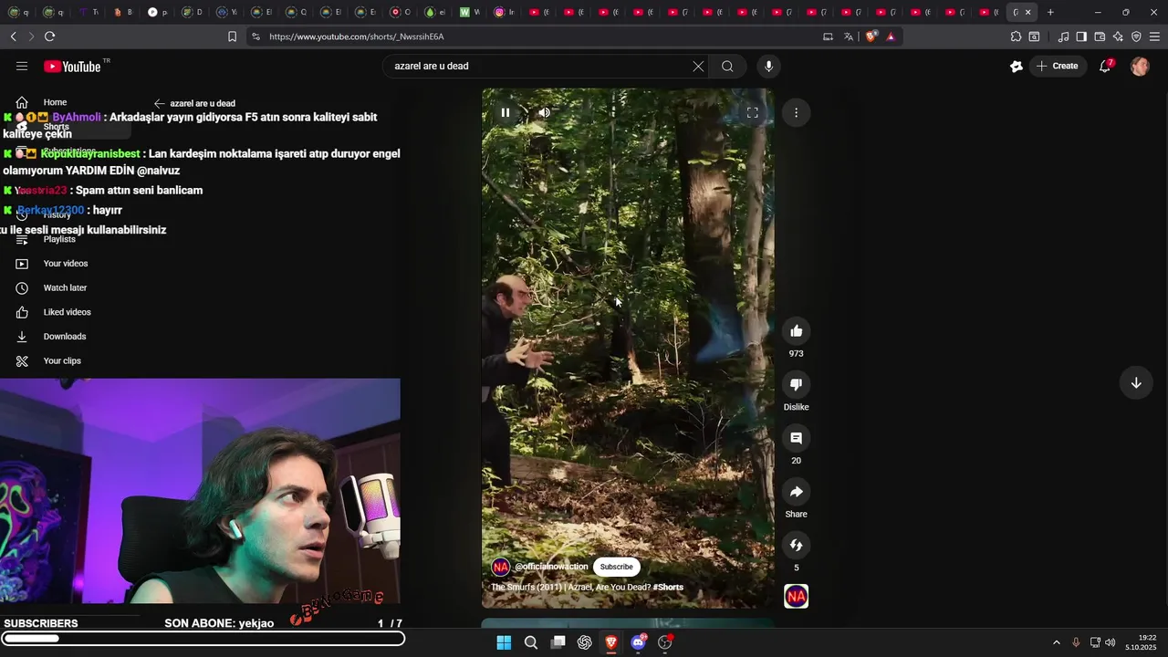This screenshot has width=1168, height=657.
Task: Open the @officialnowaction channel link
Action: [x=551, y=567]
